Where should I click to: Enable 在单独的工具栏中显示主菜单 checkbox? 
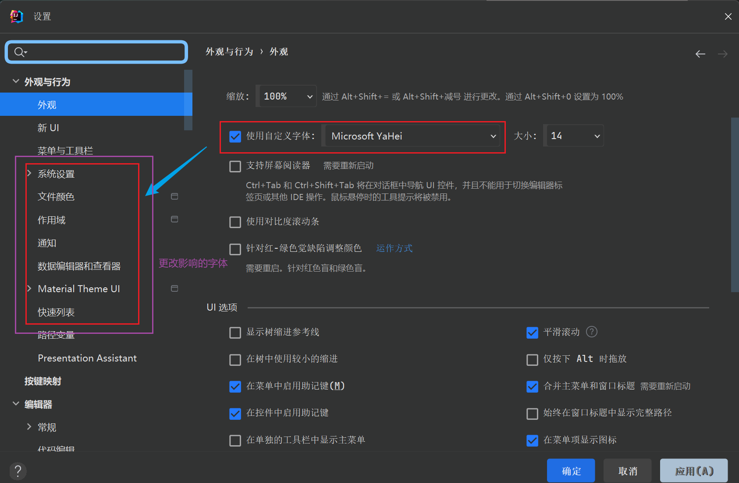tap(235, 440)
